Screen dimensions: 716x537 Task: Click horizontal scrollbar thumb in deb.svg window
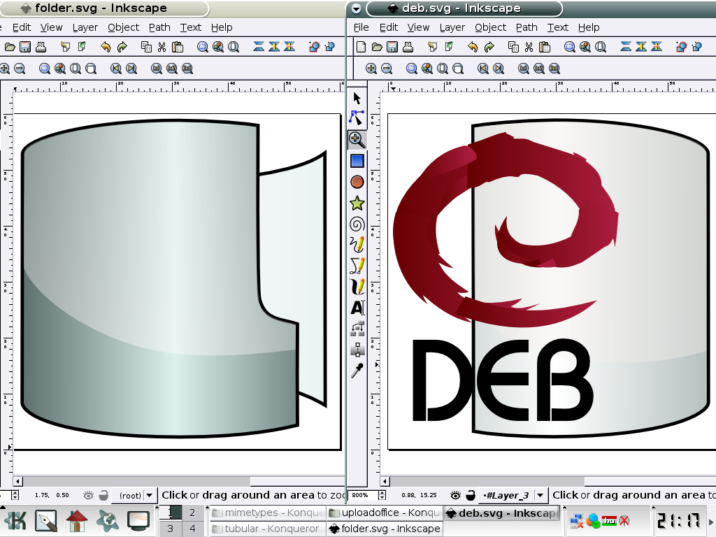[487, 481]
